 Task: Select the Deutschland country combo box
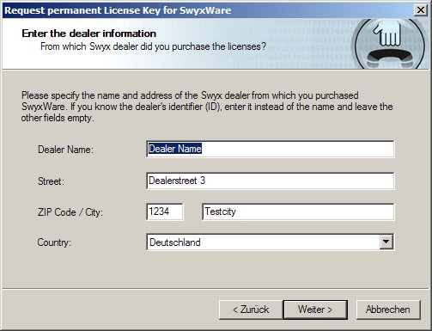[x=270, y=242]
